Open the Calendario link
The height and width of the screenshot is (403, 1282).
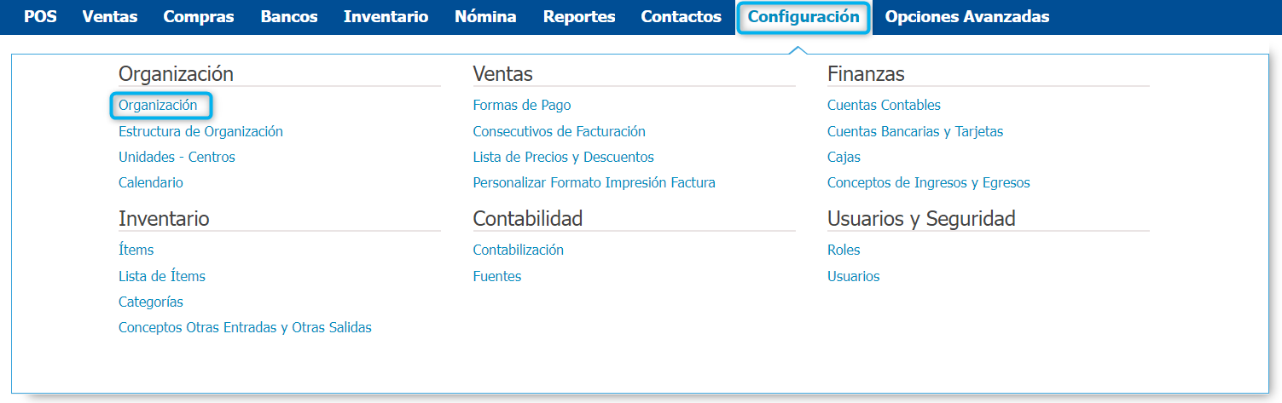(x=151, y=182)
